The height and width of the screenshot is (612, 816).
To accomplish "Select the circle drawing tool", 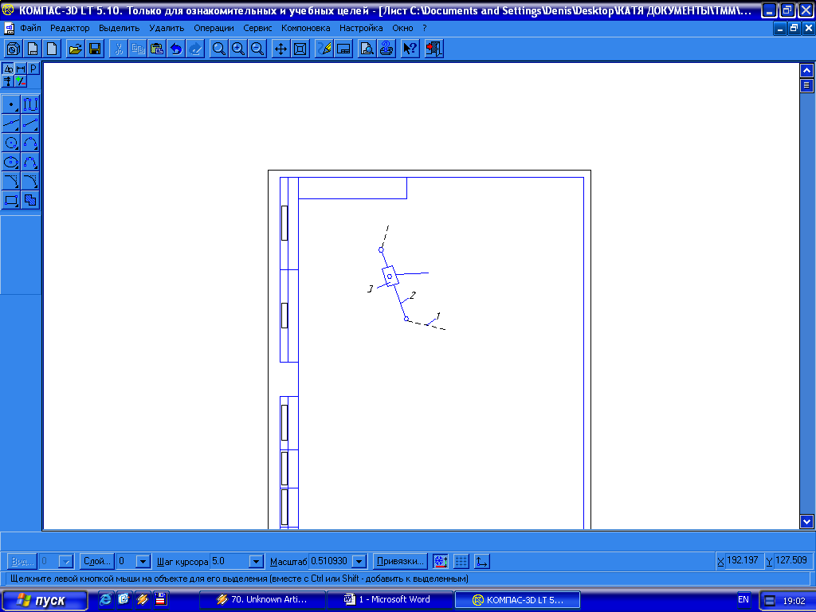I will (11, 143).
